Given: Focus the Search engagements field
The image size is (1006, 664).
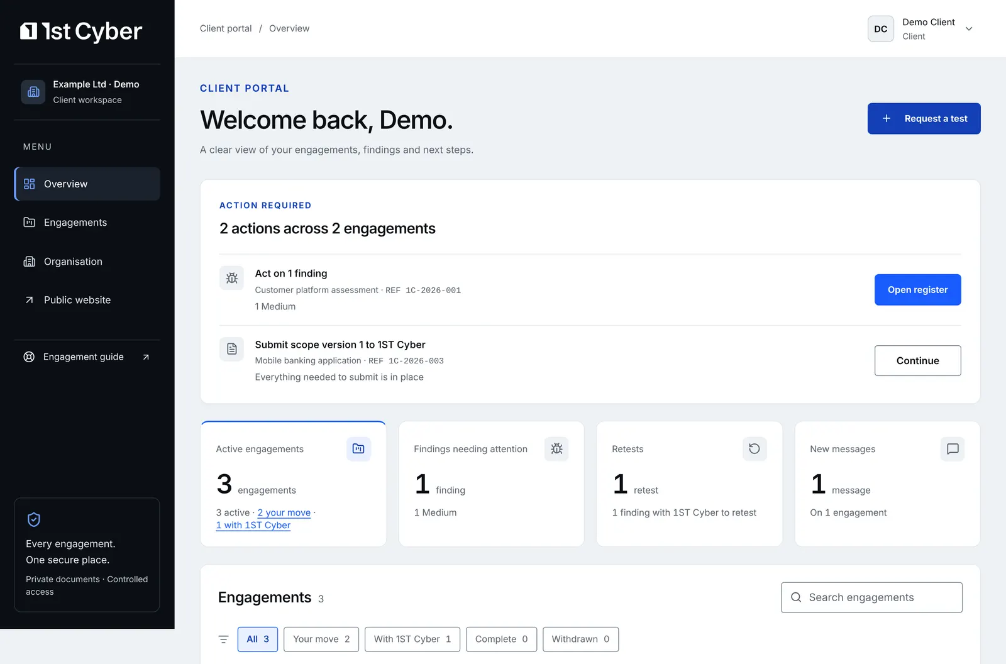Looking at the screenshot, I should 871,597.
